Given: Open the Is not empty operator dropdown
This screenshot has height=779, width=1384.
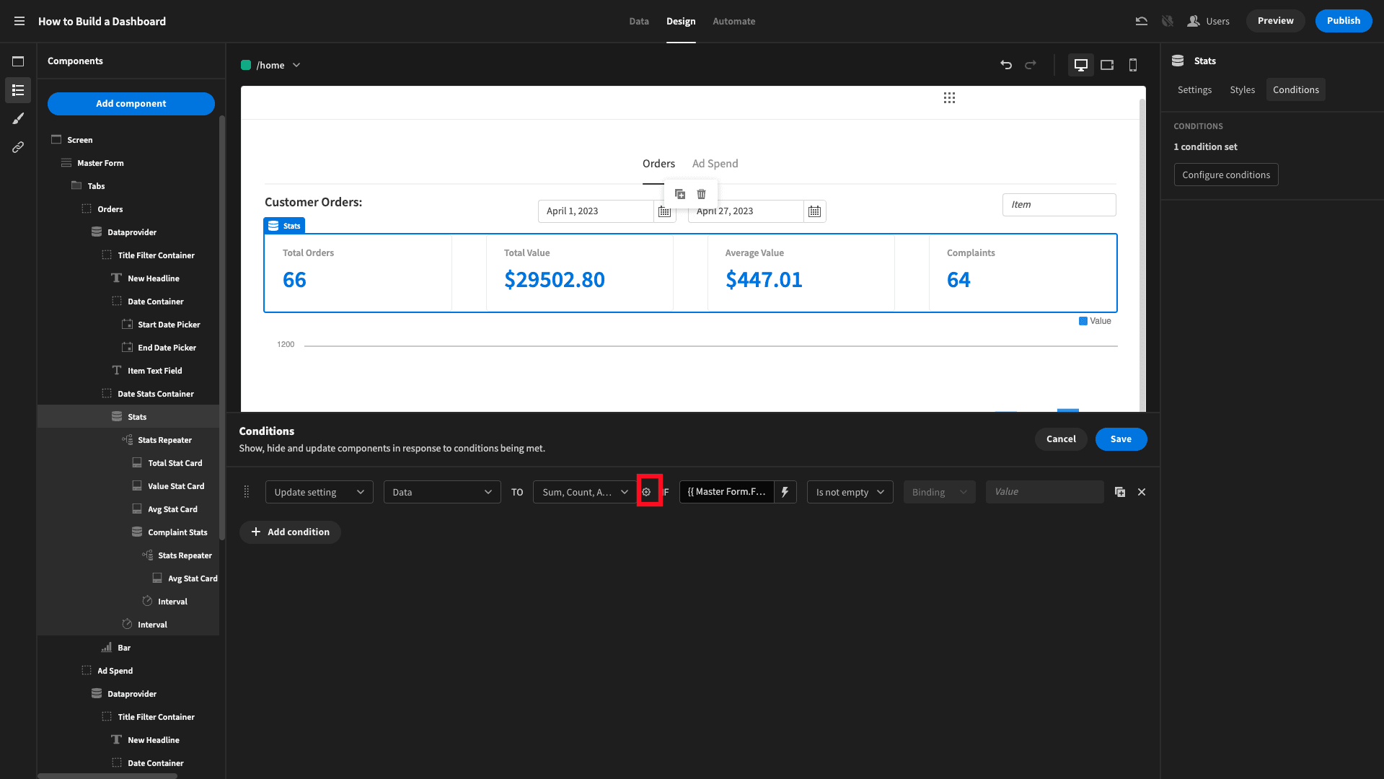Looking at the screenshot, I should click(x=850, y=492).
